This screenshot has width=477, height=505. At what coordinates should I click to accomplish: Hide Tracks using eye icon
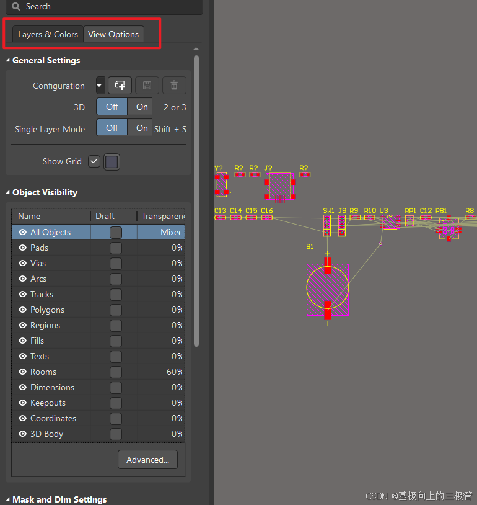click(22, 294)
